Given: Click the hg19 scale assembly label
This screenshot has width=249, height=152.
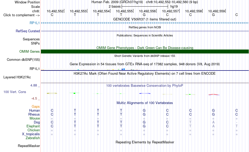Looking at the screenshot, I should pyautogui.click(x=174, y=7).
